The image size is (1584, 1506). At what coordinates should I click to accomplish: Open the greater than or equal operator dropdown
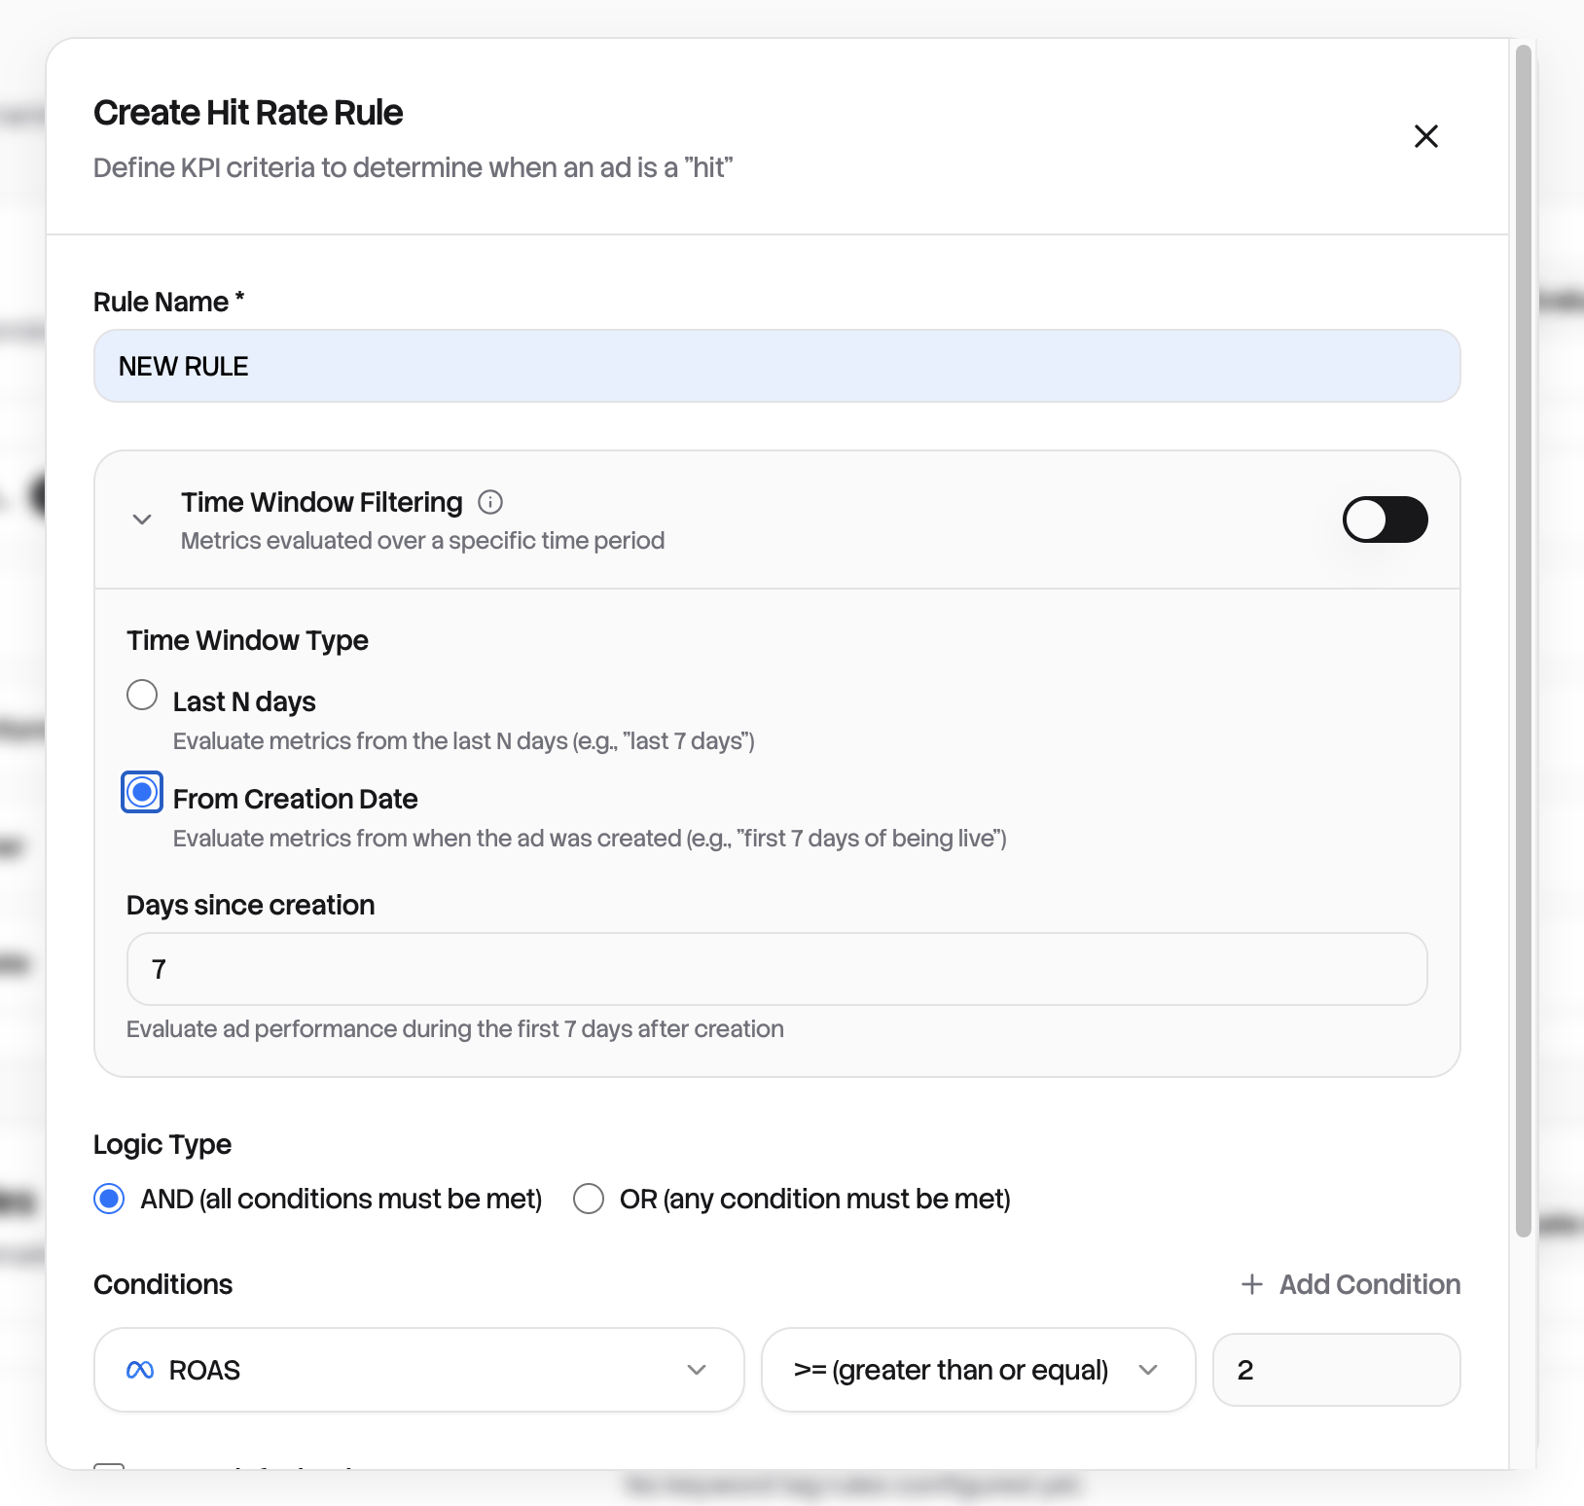coord(977,1370)
